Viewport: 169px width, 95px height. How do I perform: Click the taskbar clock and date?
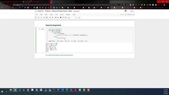pyautogui.click(x=166, y=92)
